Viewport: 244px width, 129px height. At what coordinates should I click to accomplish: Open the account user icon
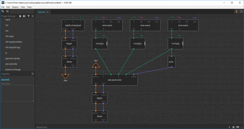coord(236,11)
